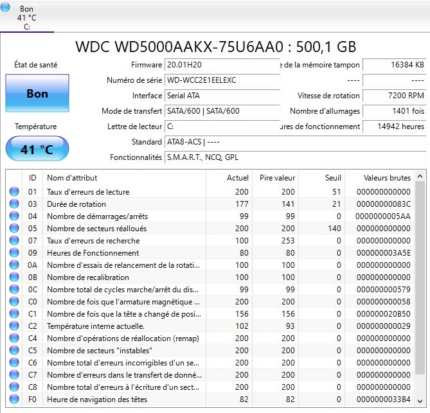430x413 pixels.
Task: Click the Seuil column header
Action: pyautogui.click(x=321, y=177)
